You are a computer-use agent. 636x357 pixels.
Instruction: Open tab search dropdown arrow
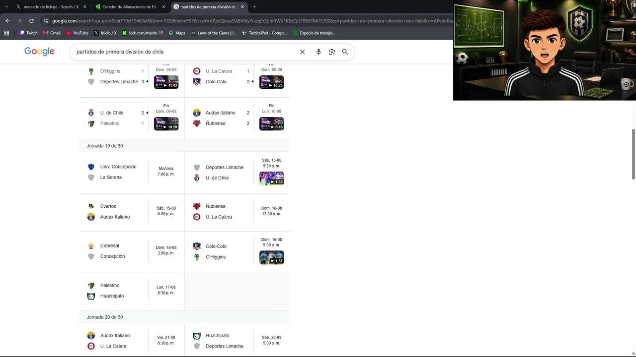tap(6, 7)
